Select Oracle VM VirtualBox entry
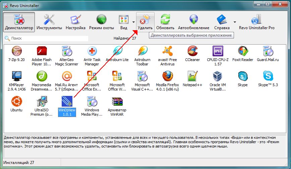 click(x=218, y=80)
